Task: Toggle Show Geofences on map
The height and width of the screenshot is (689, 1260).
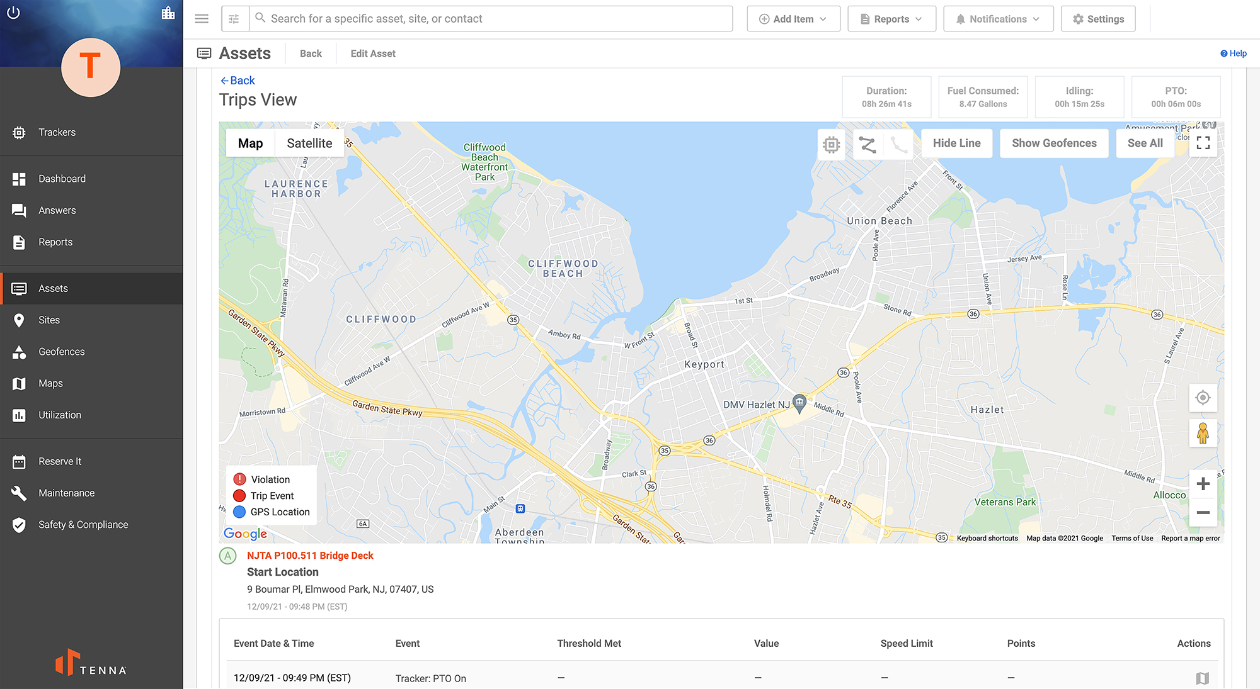Action: (x=1055, y=143)
